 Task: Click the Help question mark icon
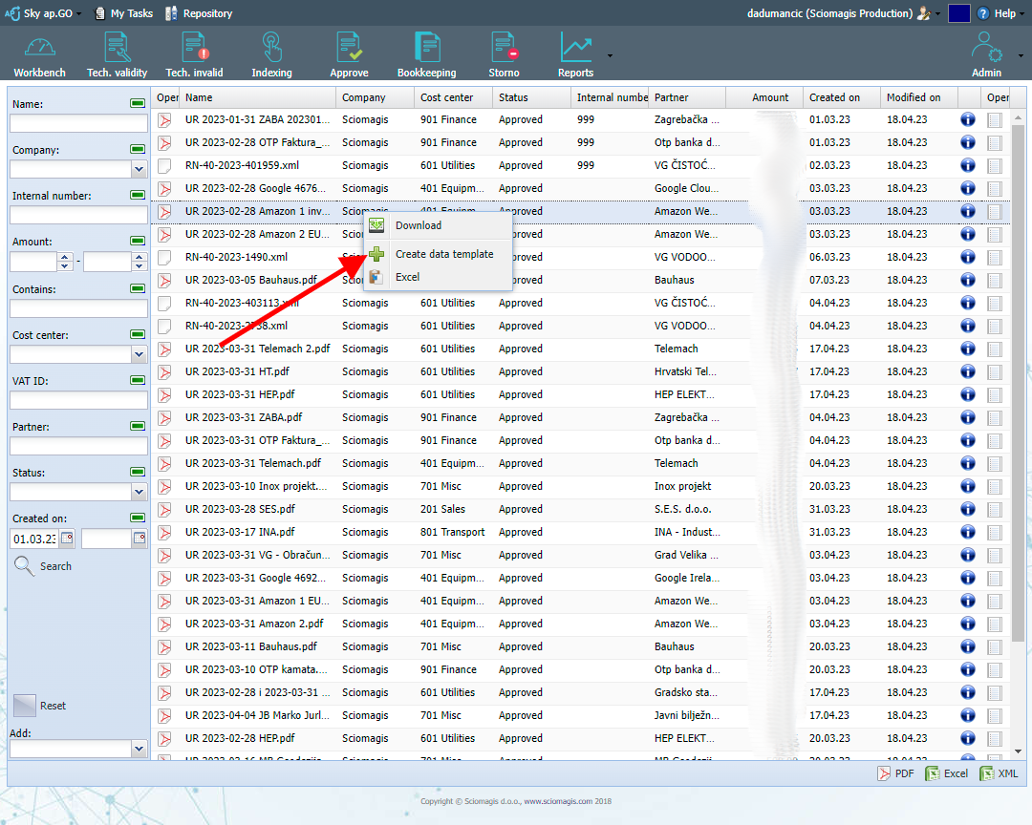(x=983, y=13)
